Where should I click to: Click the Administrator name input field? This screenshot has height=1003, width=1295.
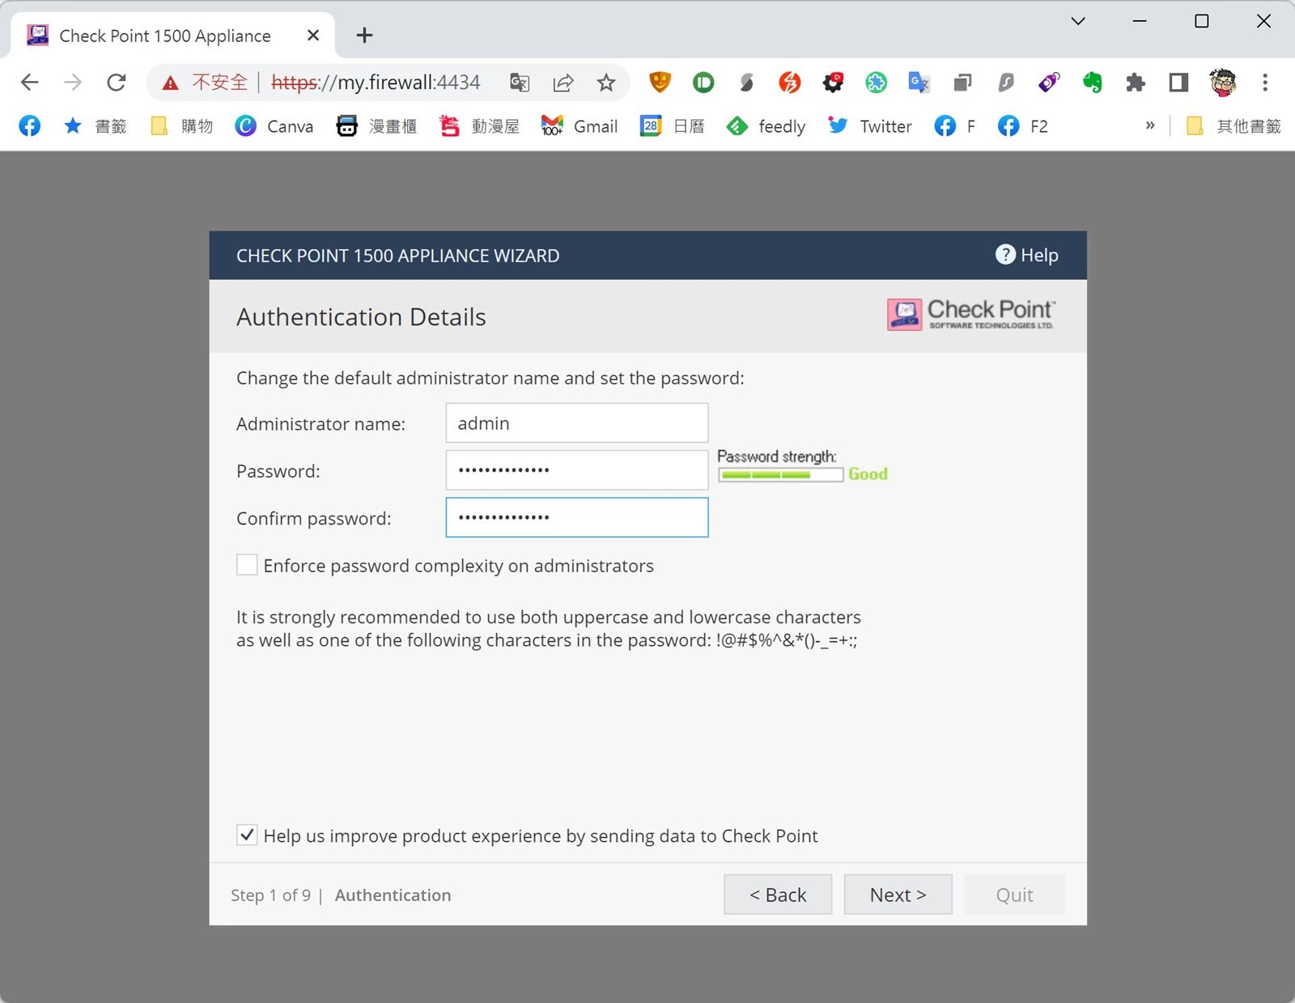pos(576,423)
